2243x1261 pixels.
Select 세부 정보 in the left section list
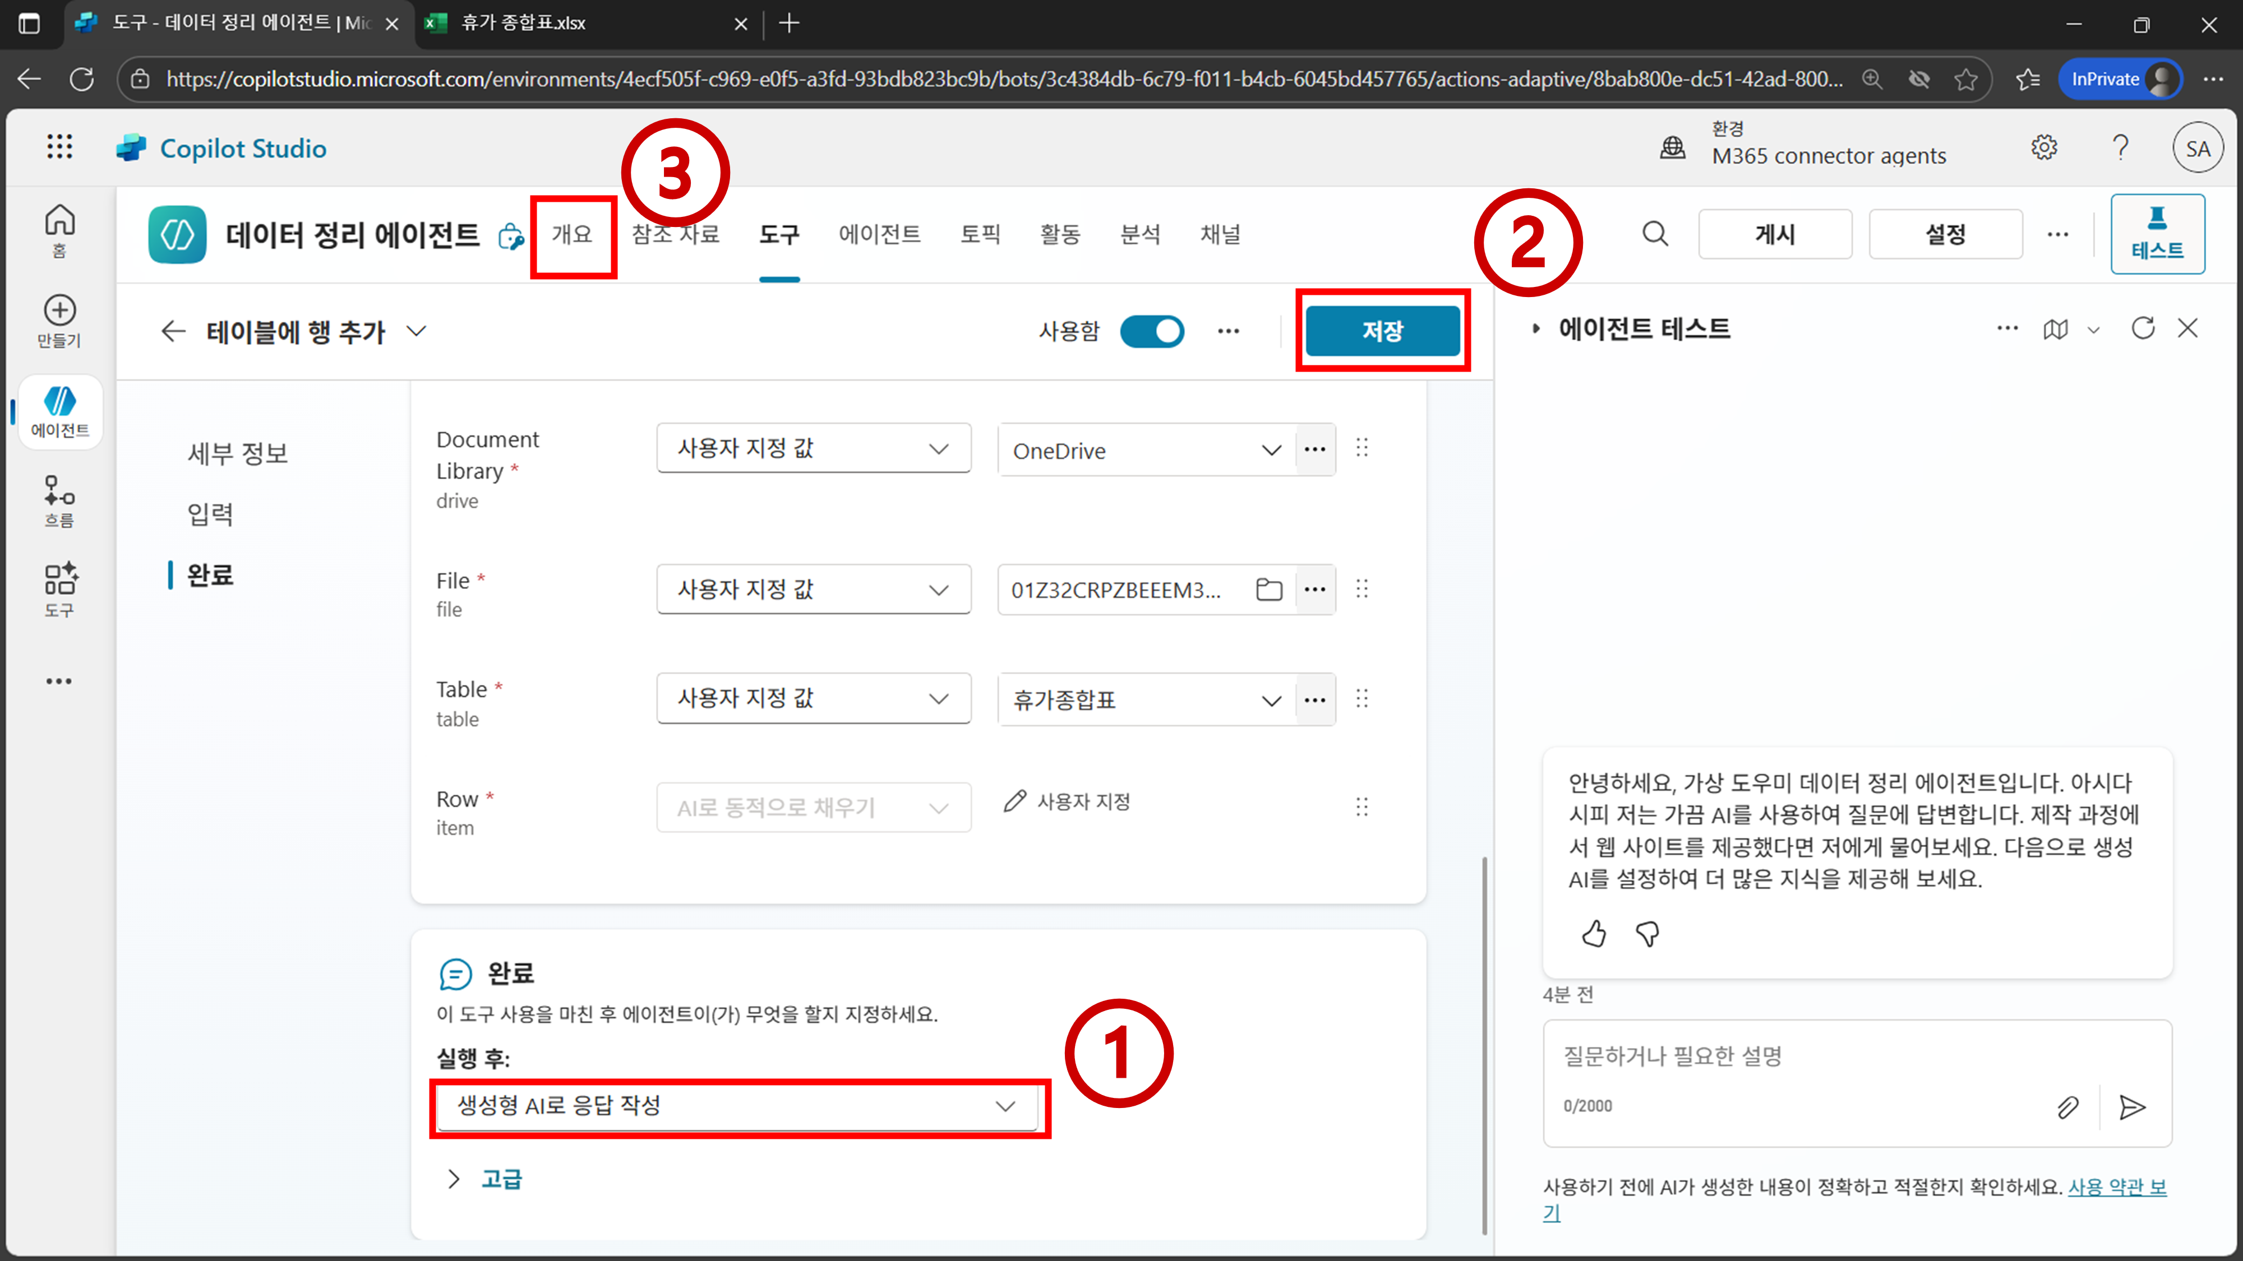click(x=237, y=452)
